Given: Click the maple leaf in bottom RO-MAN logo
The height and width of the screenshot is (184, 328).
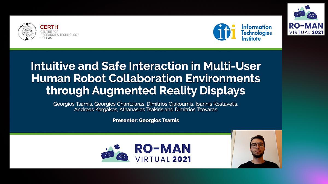Looking at the screenshot, I should pos(117,147).
